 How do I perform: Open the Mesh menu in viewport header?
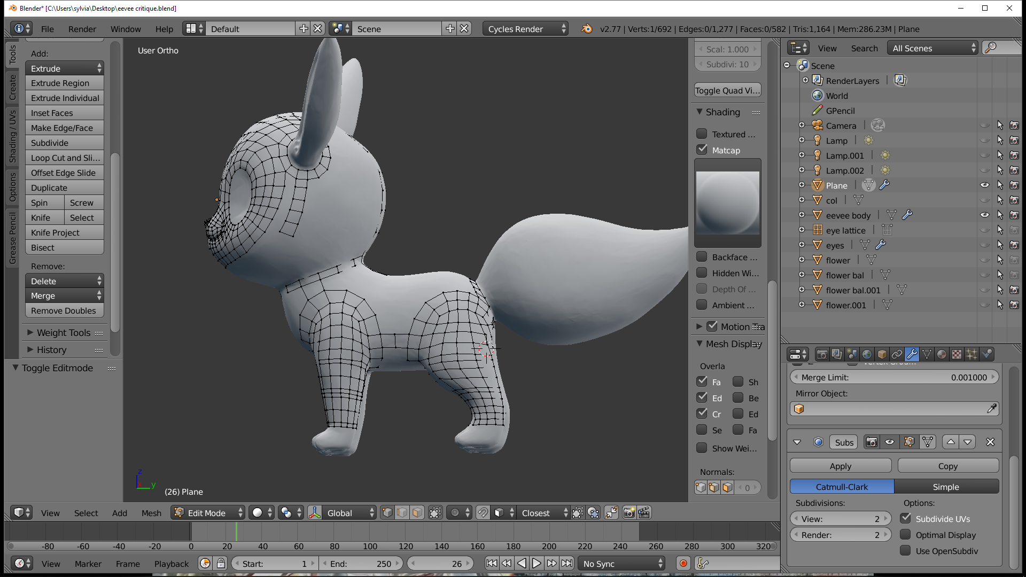[x=151, y=513]
